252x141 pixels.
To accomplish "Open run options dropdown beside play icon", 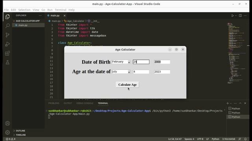I will click(236, 16).
